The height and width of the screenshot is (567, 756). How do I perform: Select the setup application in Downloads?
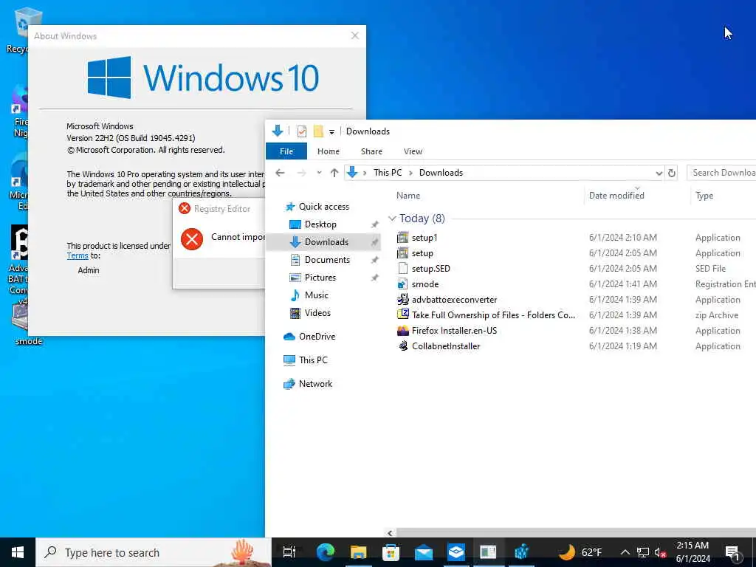point(422,253)
